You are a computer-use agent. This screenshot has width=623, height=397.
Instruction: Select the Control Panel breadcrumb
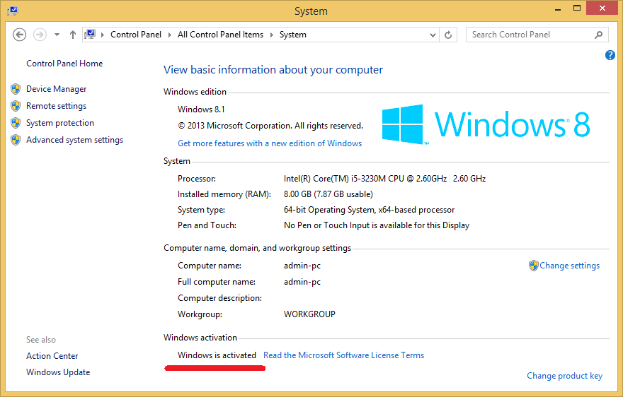pos(136,35)
